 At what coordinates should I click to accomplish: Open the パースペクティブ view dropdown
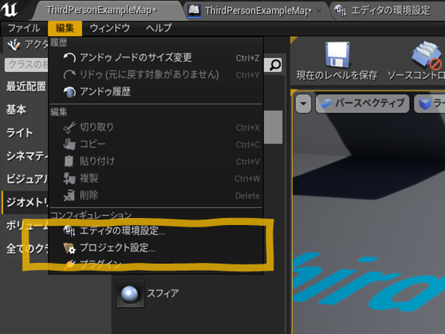(x=362, y=104)
